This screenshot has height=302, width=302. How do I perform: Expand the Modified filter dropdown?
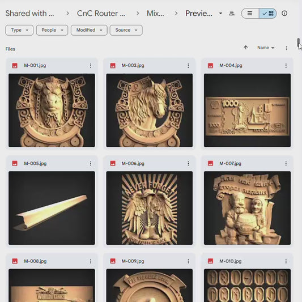pos(89,30)
